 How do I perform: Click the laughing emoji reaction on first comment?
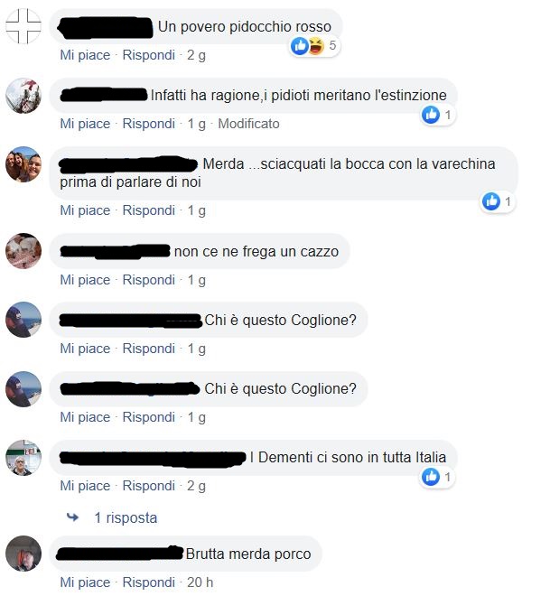coord(316,46)
